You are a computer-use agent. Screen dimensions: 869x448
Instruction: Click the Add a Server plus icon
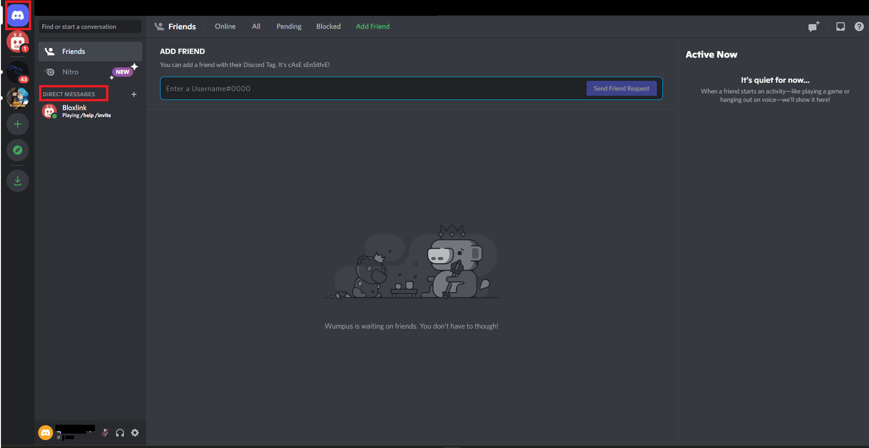tap(18, 124)
